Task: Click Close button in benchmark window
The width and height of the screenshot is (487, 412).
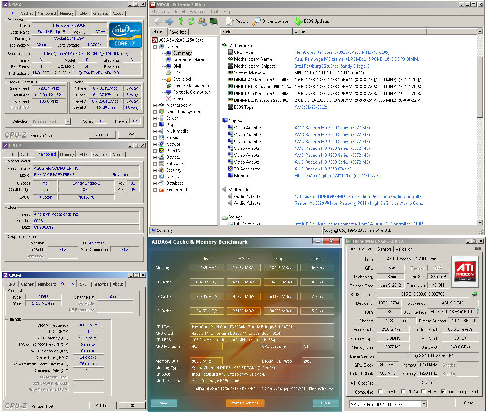Action: tap(326, 403)
